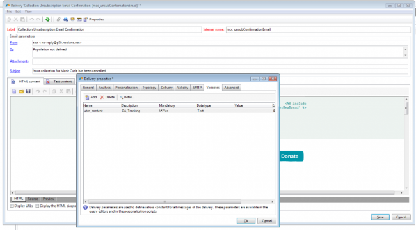Switch to the Source view tab
The width and height of the screenshot is (416, 230).
(x=33, y=199)
